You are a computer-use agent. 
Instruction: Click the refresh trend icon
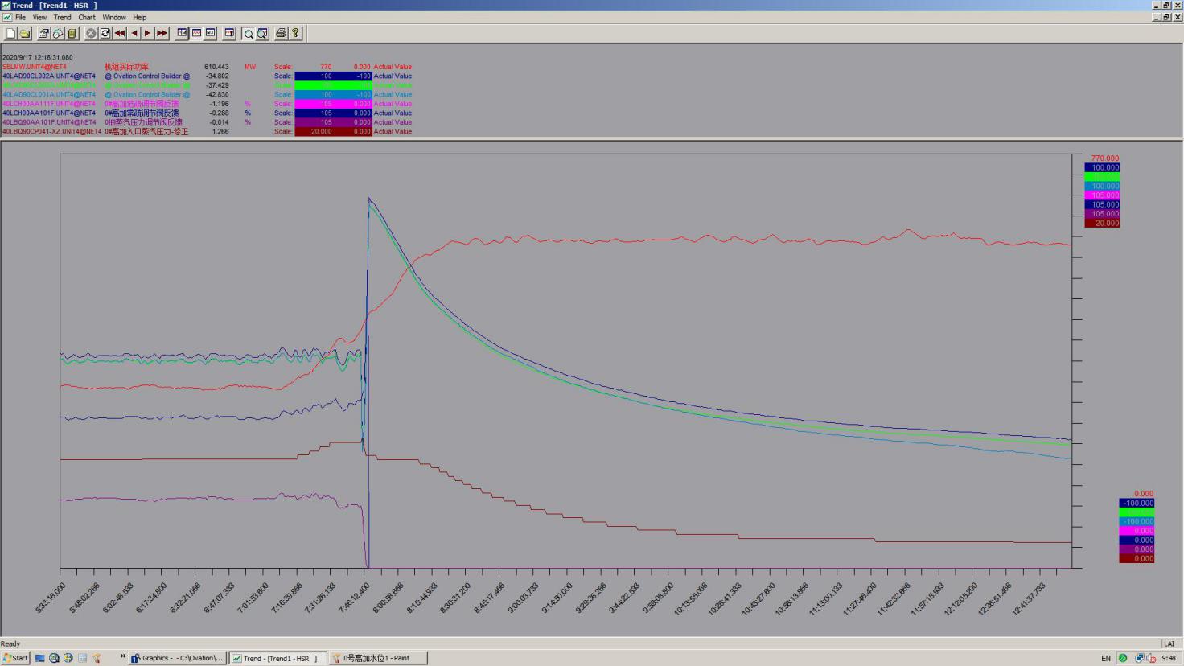pyautogui.click(x=105, y=33)
